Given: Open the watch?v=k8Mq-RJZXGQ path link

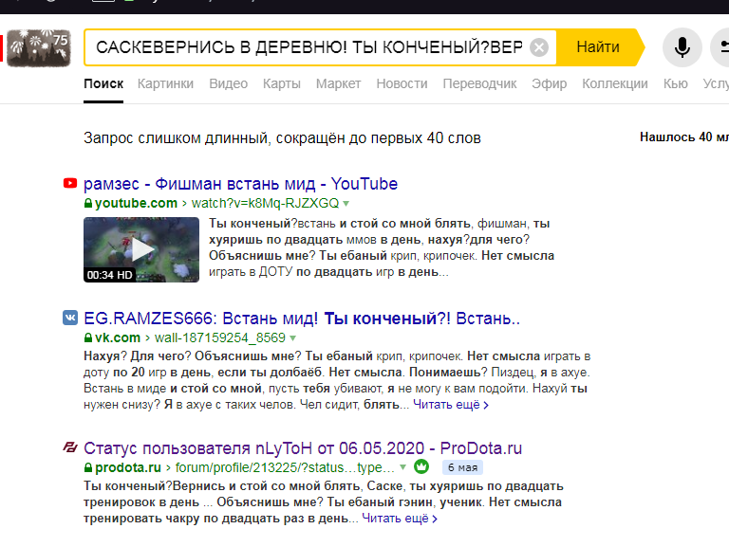Looking at the screenshot, I should [265, 203].
